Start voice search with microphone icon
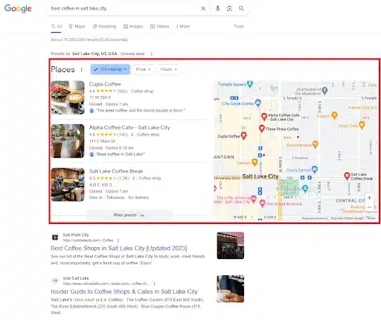 [x=217, y=8]
